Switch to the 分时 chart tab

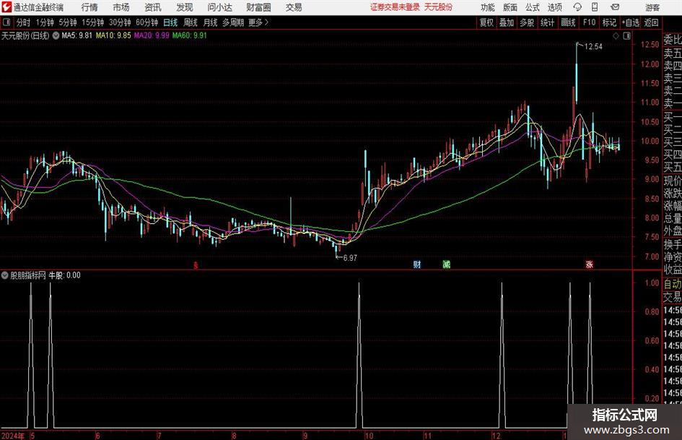tap(23, 22)
